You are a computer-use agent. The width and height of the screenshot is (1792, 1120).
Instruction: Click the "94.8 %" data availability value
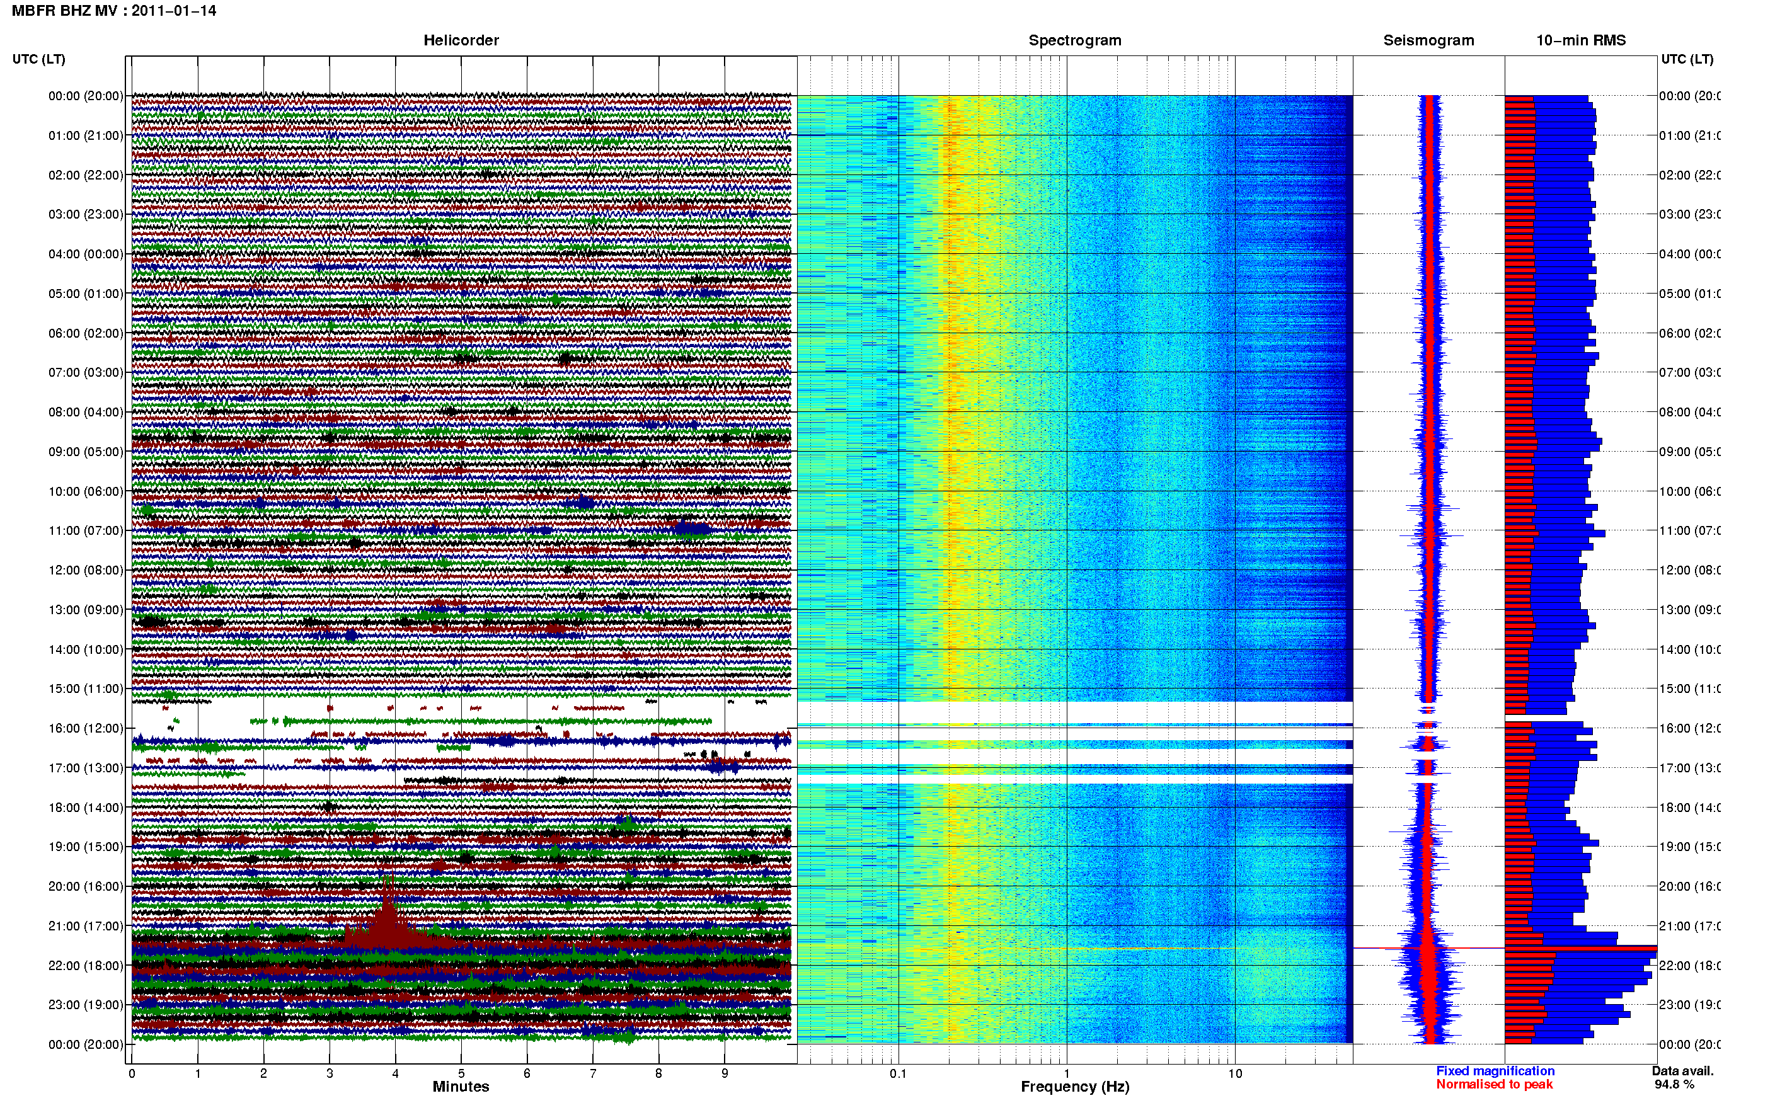pyautogui.click(x=1674, y=1085)
